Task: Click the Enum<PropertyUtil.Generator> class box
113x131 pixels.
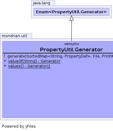Action: click(x=71, y=12)
